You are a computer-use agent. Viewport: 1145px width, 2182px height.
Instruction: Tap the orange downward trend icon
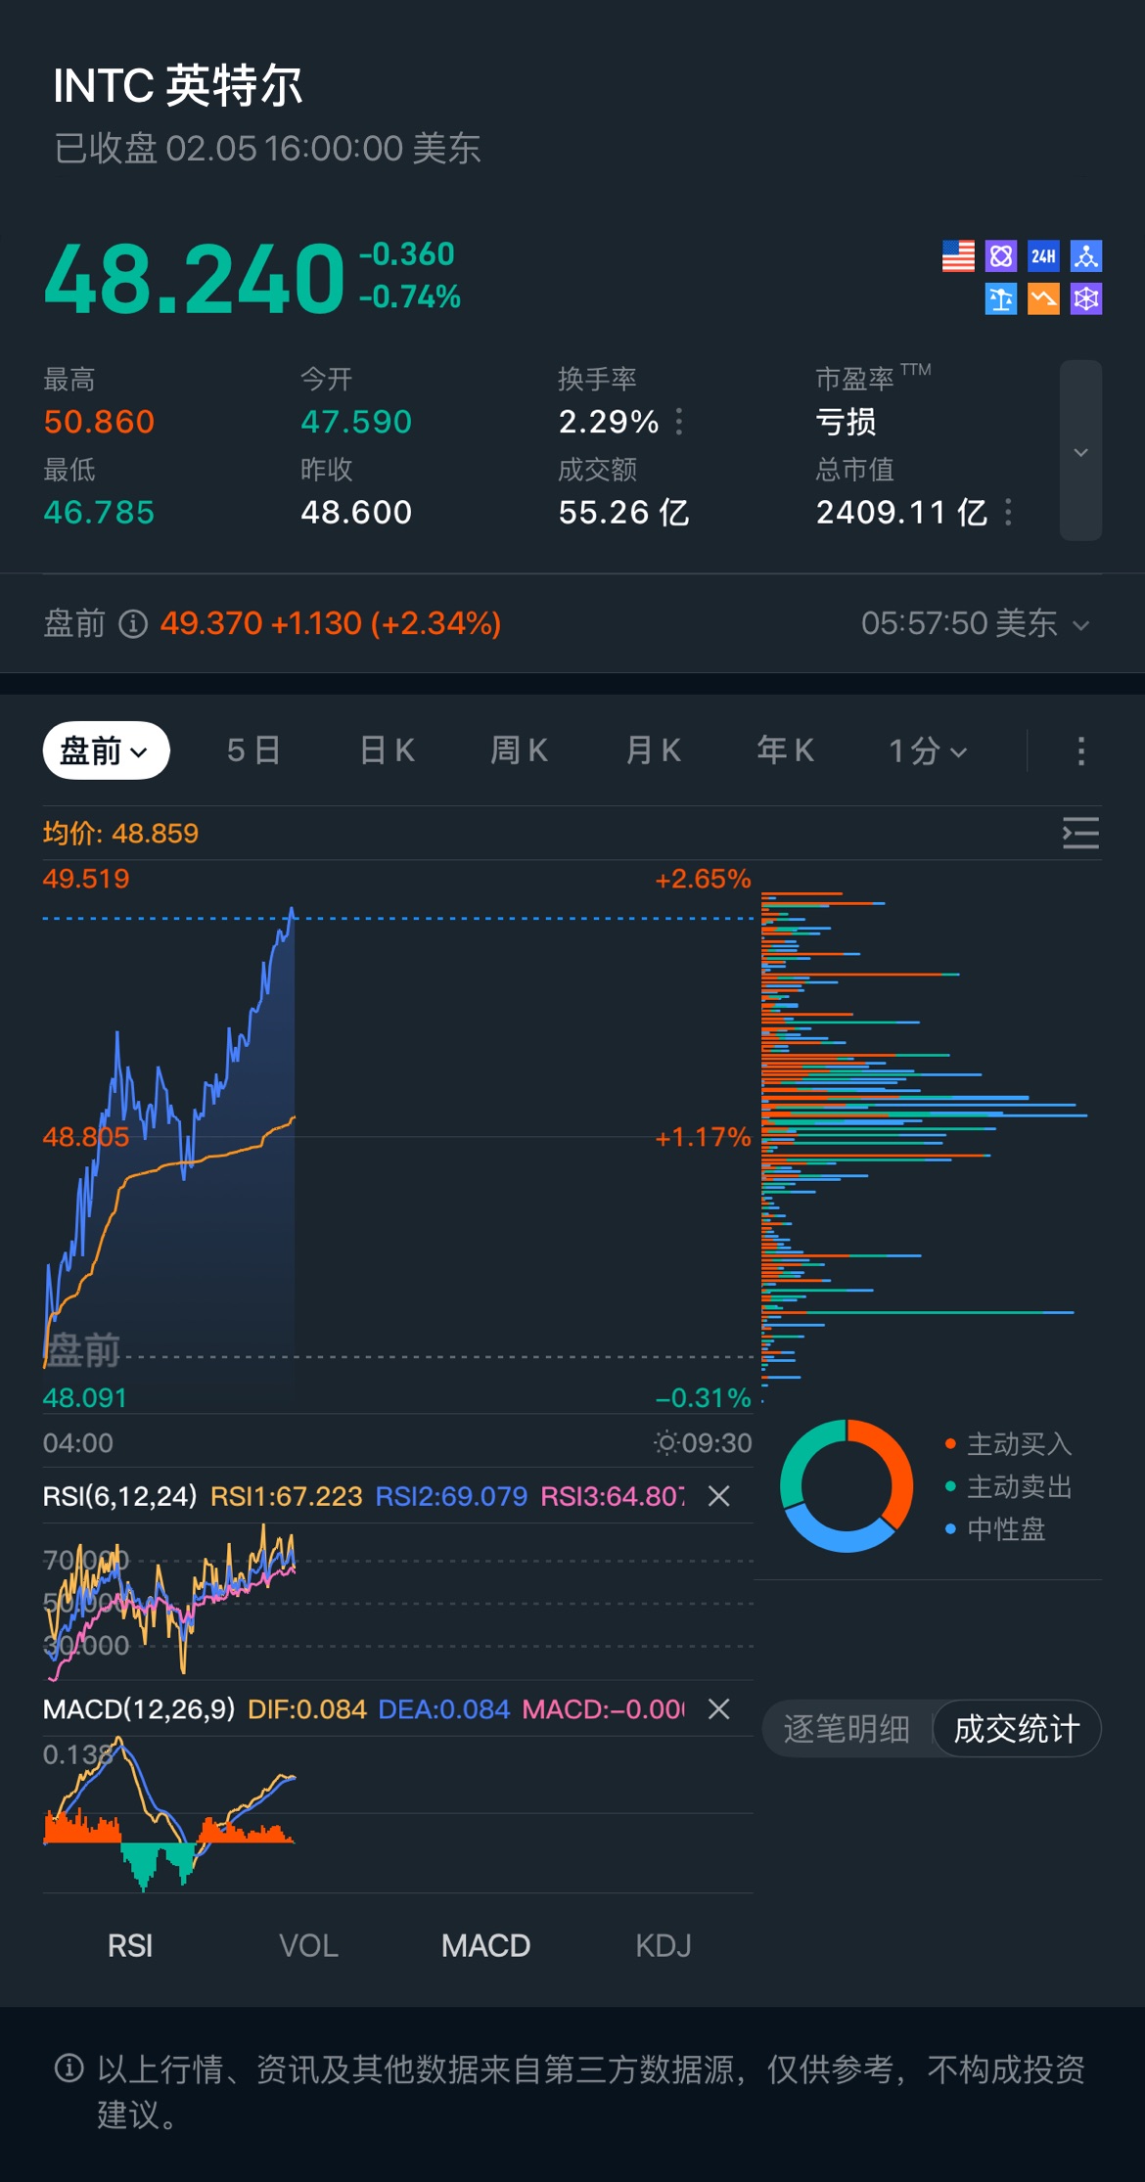[1043, 298]
